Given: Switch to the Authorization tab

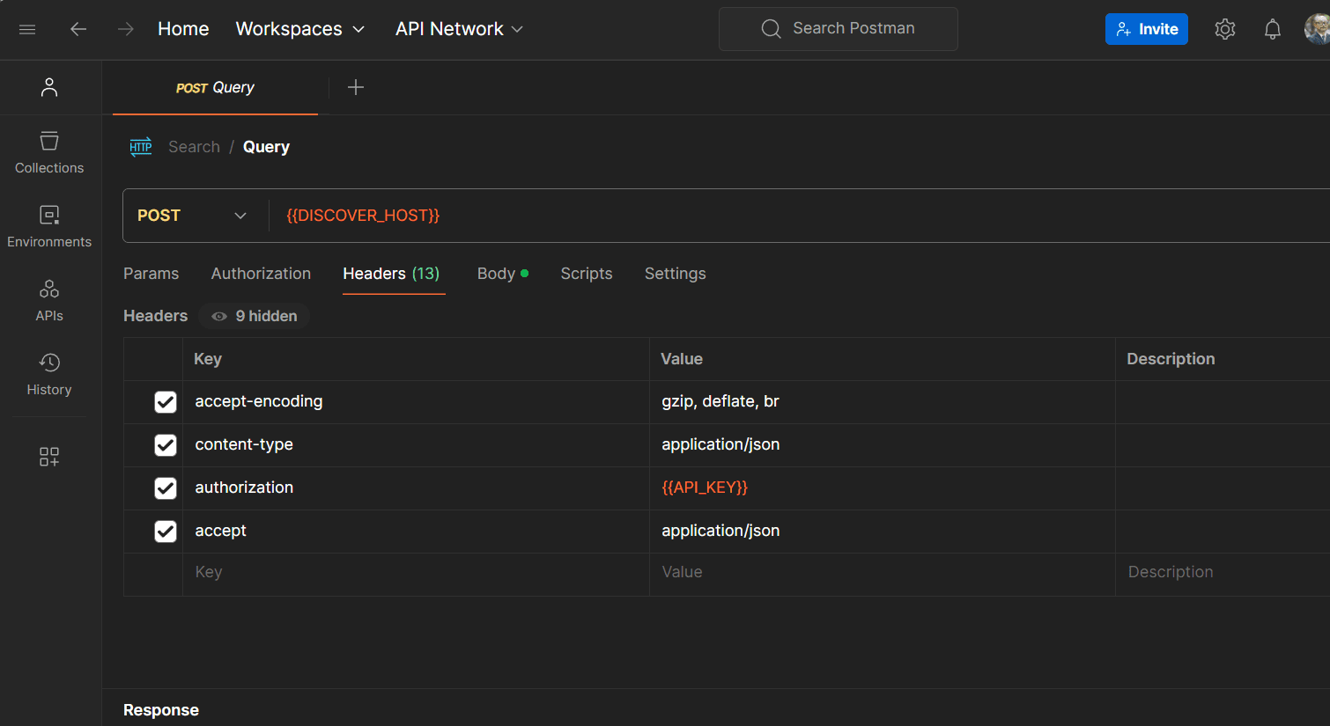Looking at the screenshot, I should [x=261, y=274].
